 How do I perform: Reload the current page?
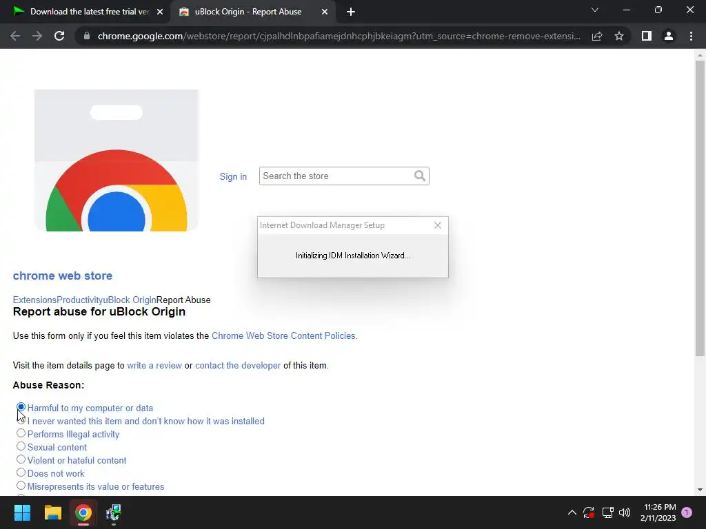[59, 36]
